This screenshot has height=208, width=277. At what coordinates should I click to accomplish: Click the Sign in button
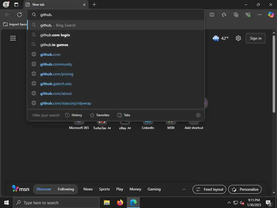(x=255, y=38)
